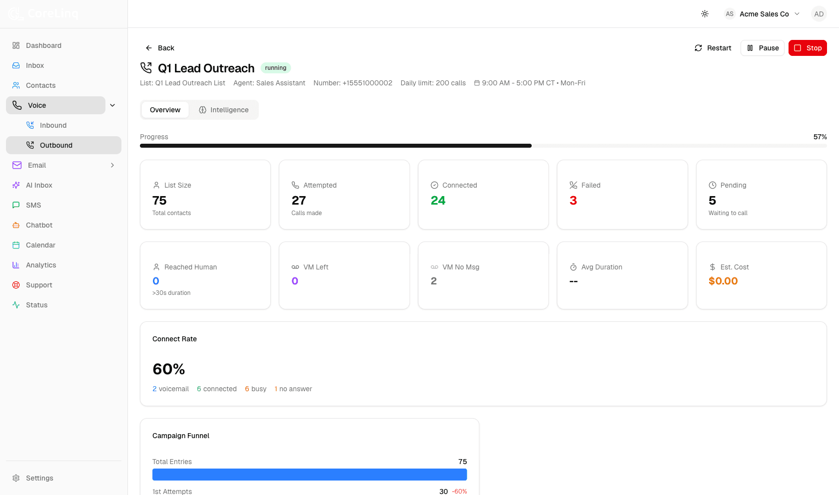Open Analytics in the sidebar

63,265
